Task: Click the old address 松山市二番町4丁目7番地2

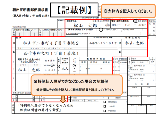Action: tap(51, 43)
